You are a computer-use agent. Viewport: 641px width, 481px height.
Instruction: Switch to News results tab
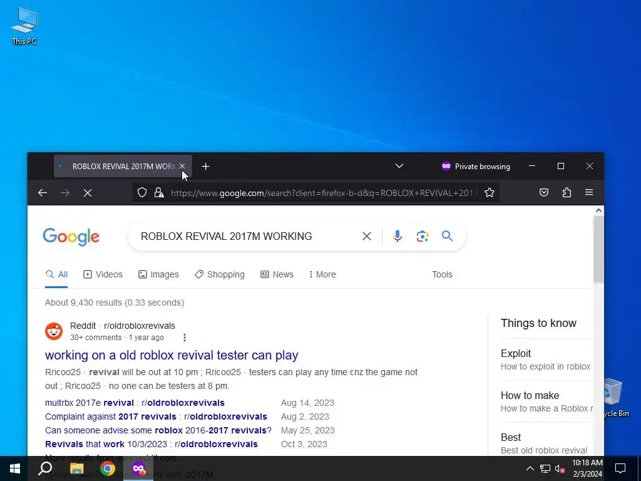(277, 274)
